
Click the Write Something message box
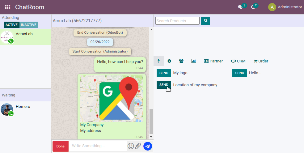(98, 146)
